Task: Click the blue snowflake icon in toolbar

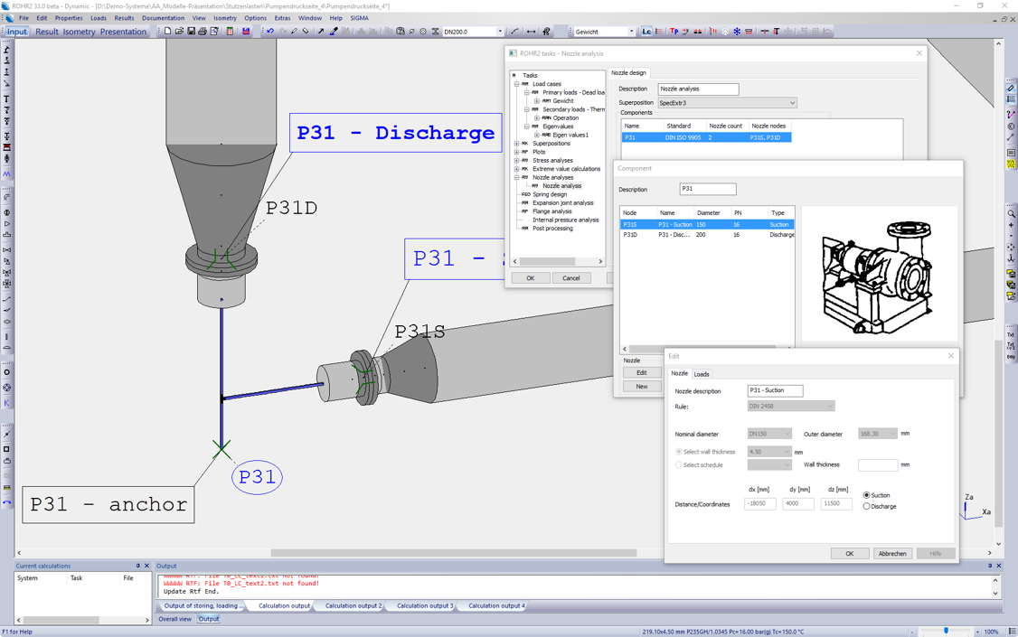Action: tap(737, 32)
